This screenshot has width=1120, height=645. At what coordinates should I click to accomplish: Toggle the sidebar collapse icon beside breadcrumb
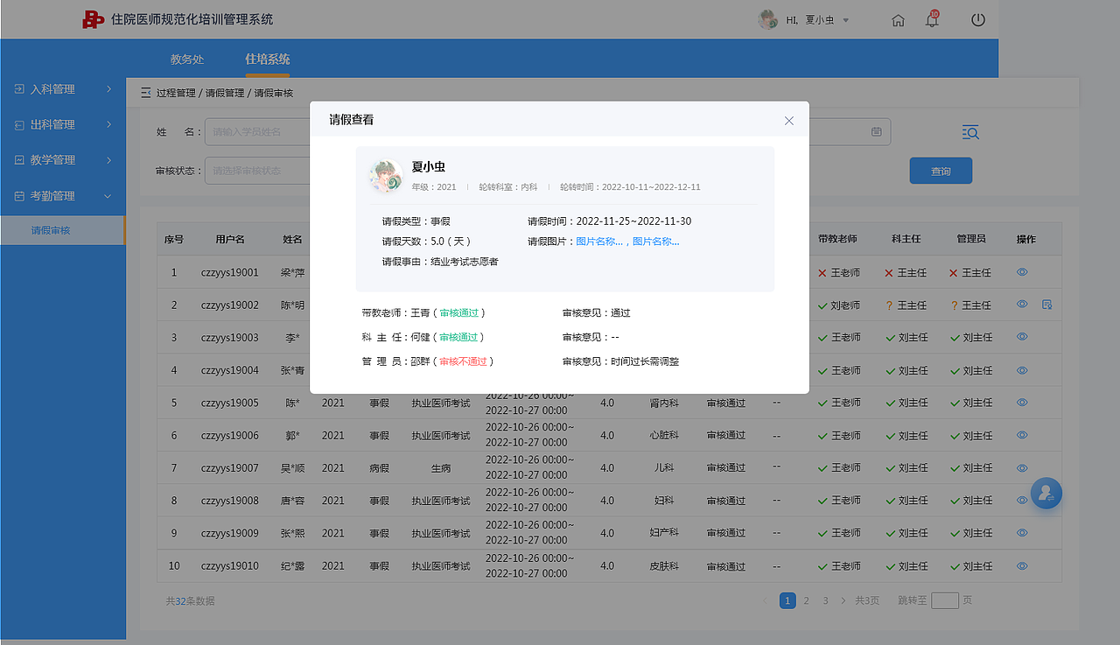145,93
